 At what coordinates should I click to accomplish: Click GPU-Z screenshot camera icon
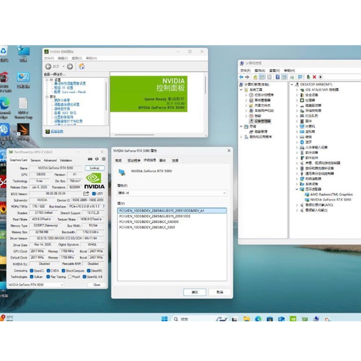coord(90,159)
